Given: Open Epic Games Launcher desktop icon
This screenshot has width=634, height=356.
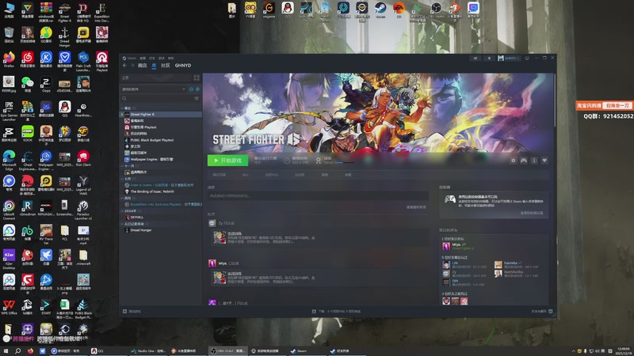Looking at the screenshot, I should pos(9,111).
